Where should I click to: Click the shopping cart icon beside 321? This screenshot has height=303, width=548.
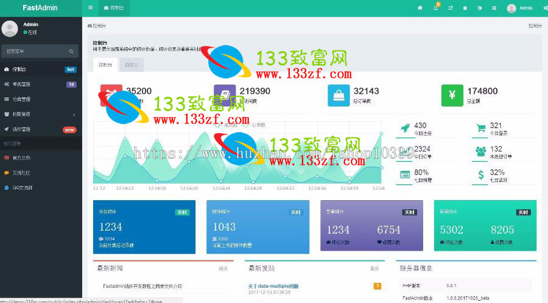pyautogui.click(x=481, y=128)
